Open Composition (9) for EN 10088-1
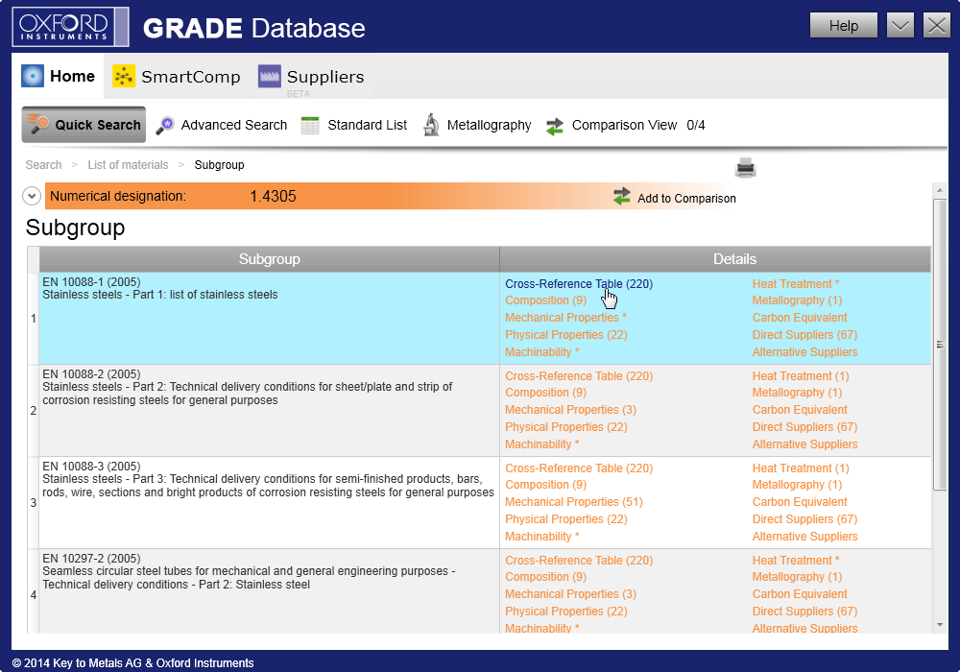The image size is (960, 672). point(545,300)
